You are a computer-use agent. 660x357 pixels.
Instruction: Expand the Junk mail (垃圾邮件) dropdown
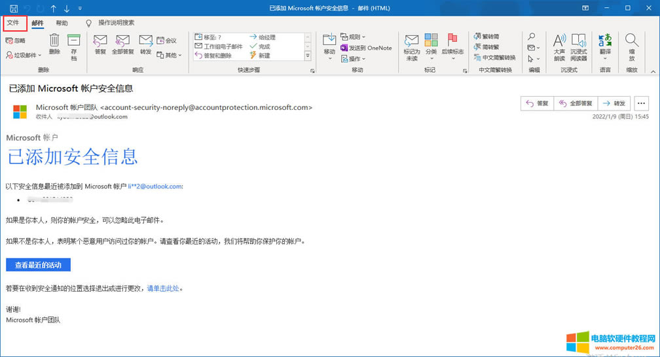click(x=24, y=55)
